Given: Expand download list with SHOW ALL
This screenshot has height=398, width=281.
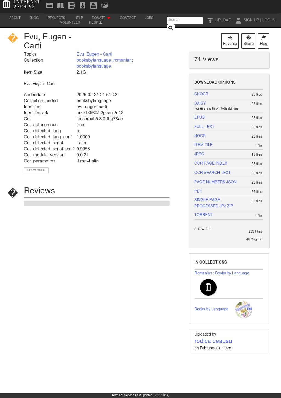Looking at the screenshot, I should pyautogui.click(x=203, y=229).
